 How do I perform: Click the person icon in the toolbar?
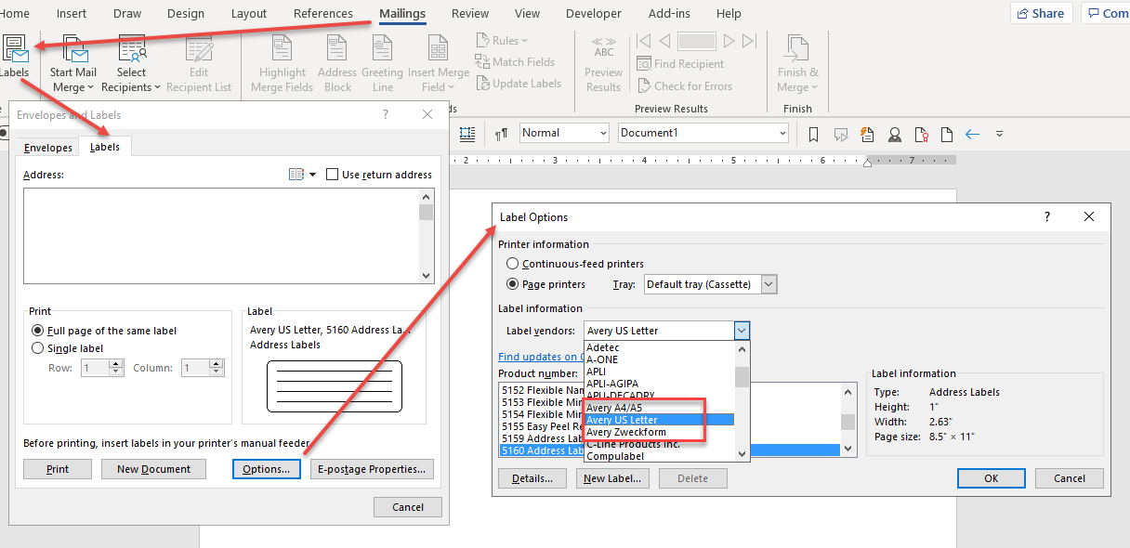pyautogui.click(x=895, y=134)
